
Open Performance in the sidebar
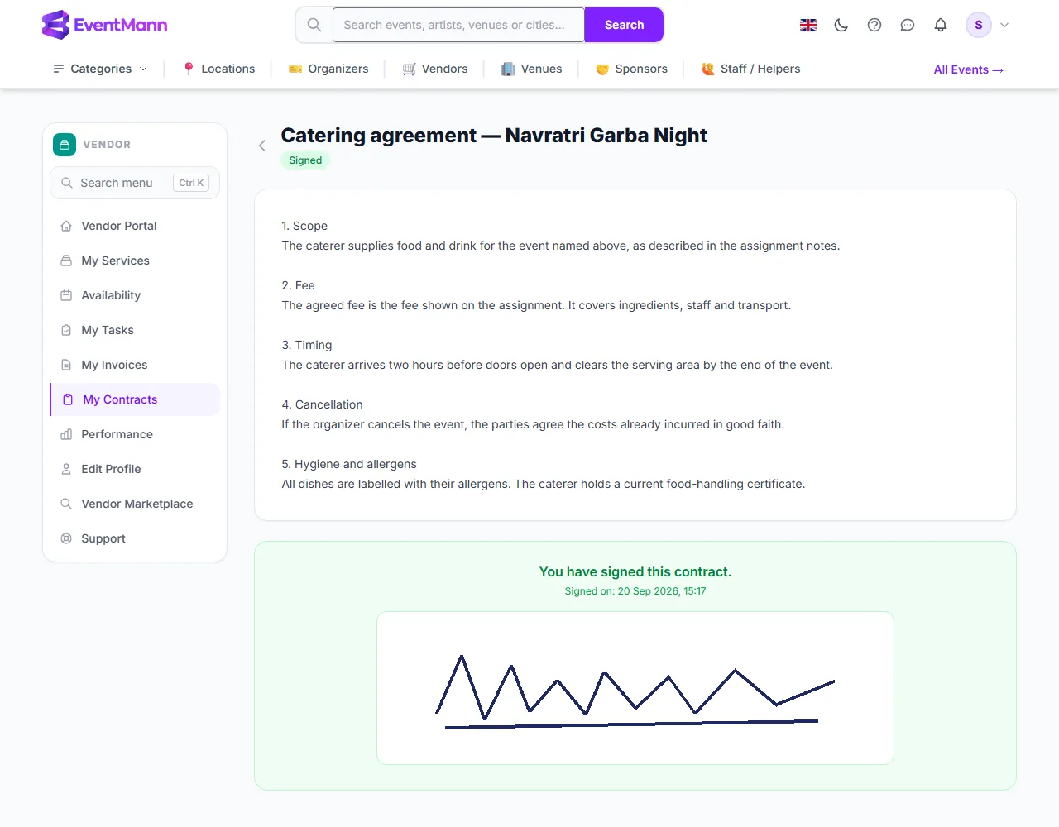135,434
